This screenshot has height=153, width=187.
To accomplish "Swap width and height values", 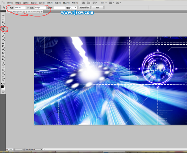I will coord(28,7).
